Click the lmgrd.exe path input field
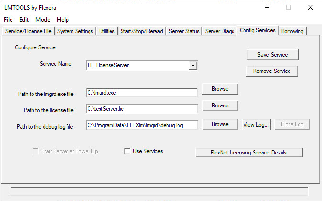The width and height of the screenshot is (322, 201). [142, 93]
